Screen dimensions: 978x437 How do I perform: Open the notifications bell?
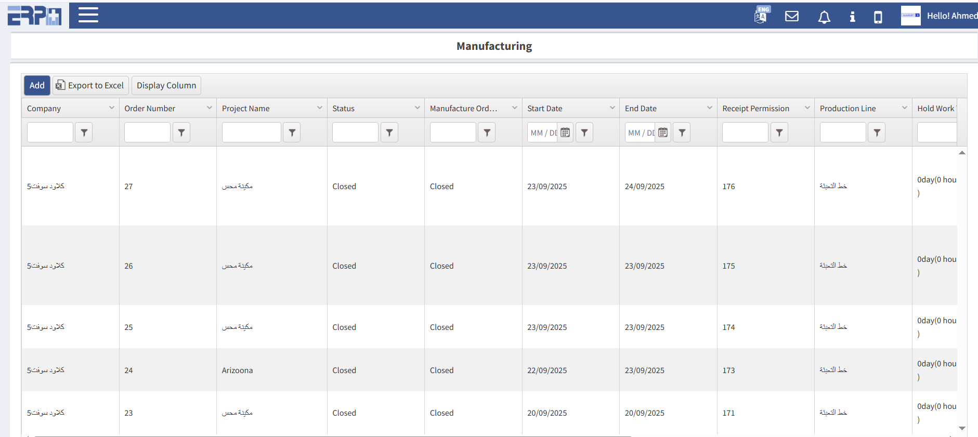click(x=824, y=17)
